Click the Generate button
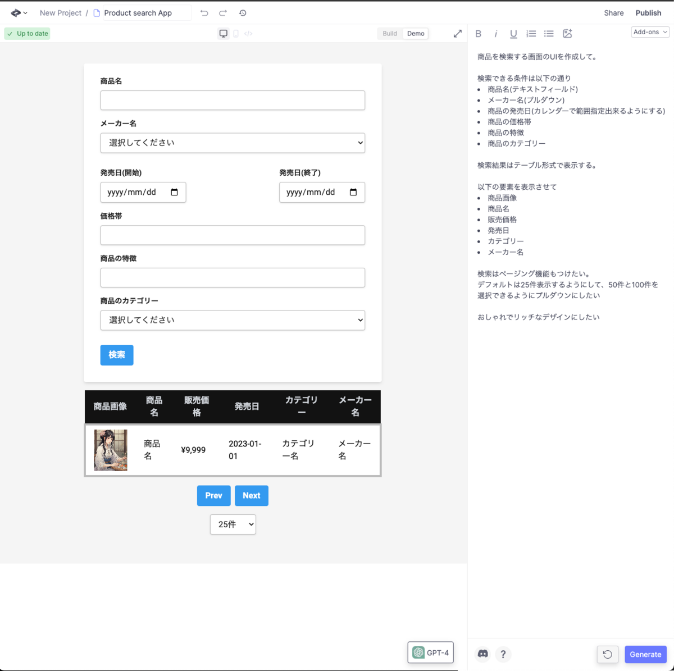 click(x=645, y=654)
